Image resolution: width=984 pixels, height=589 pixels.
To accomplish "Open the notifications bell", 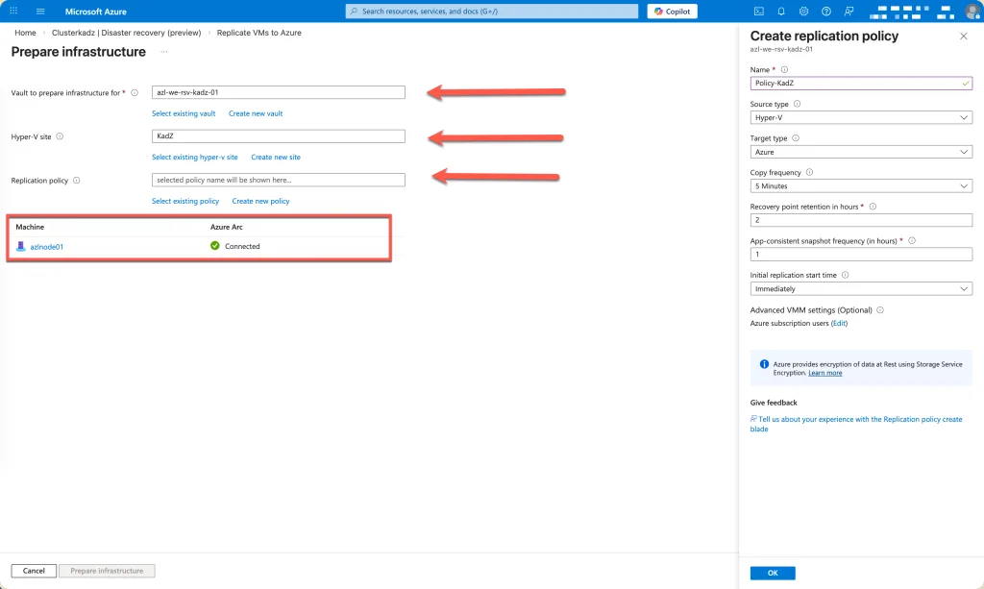I will tap(781, 12).
